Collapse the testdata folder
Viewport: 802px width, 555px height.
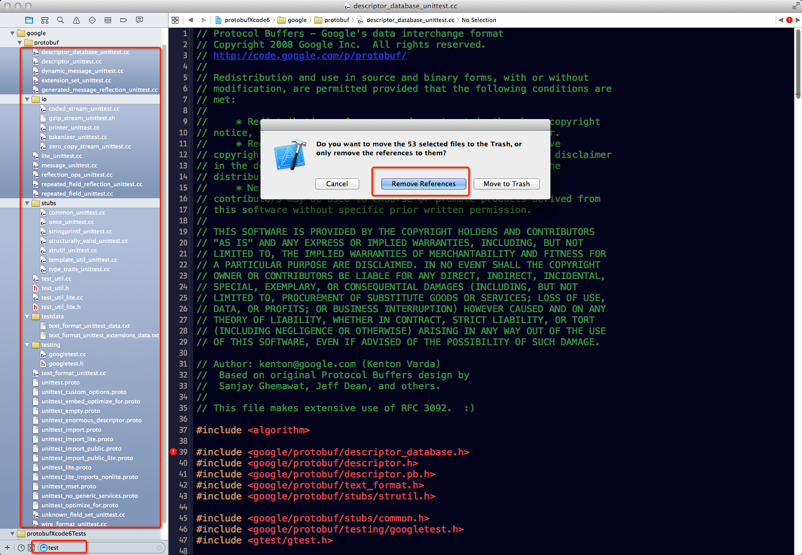click(x=27, y=316)
